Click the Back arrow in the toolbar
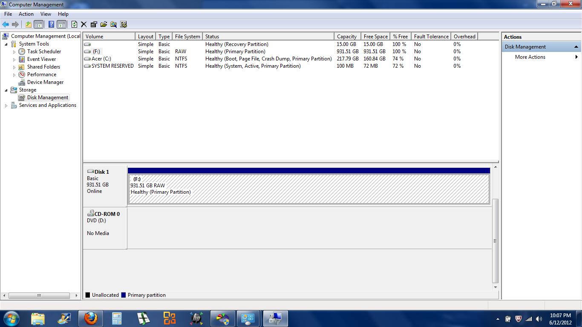This screenshot has height=327, width=582. tap(6, 24)
